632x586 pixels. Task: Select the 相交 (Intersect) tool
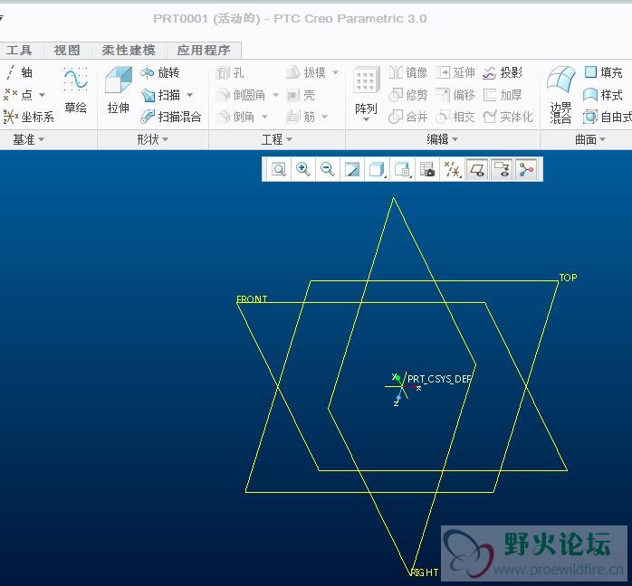click(455, 117)
